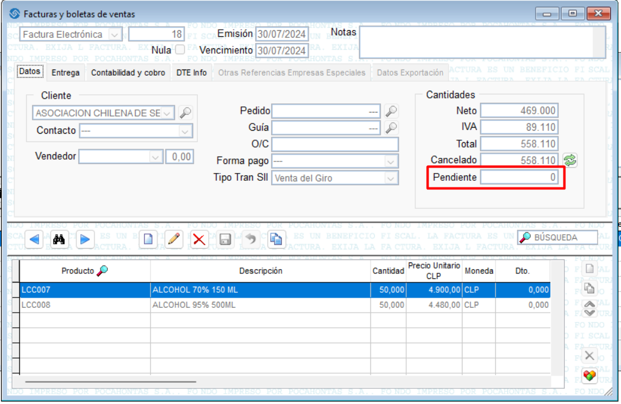Edit the invoice with the pencil icon
This screenshot has height=404, width=621.
[174, 239]
